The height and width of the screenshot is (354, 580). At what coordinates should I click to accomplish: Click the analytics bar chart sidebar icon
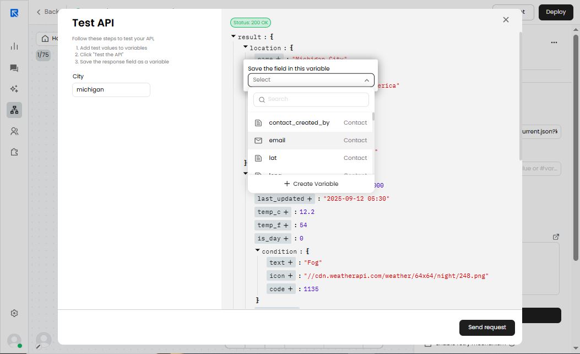14,46
